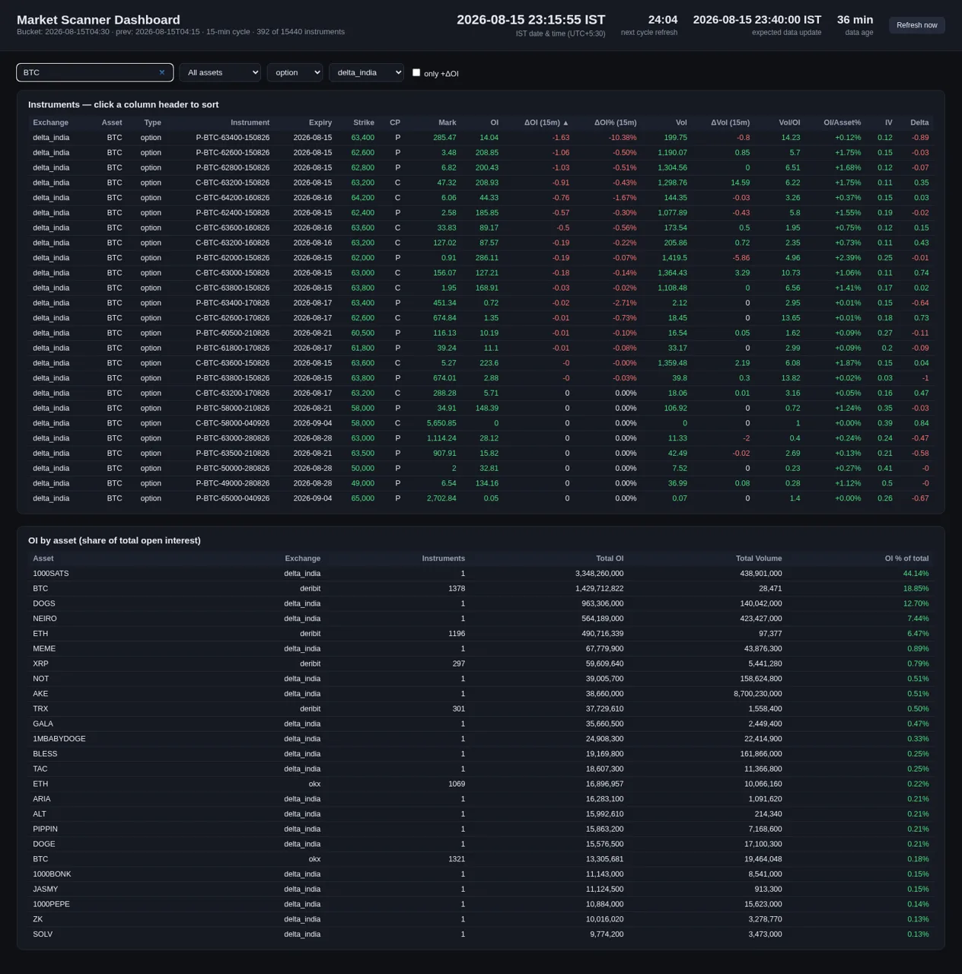The width and height of the screenshot is (962, 974).
Task: Click the DOGS asset row
Action: point(481,603)
